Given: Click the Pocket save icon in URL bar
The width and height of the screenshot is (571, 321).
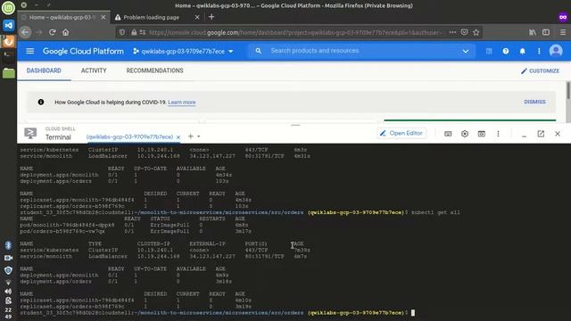Looking at the screenshot, I should coord(464,32).
